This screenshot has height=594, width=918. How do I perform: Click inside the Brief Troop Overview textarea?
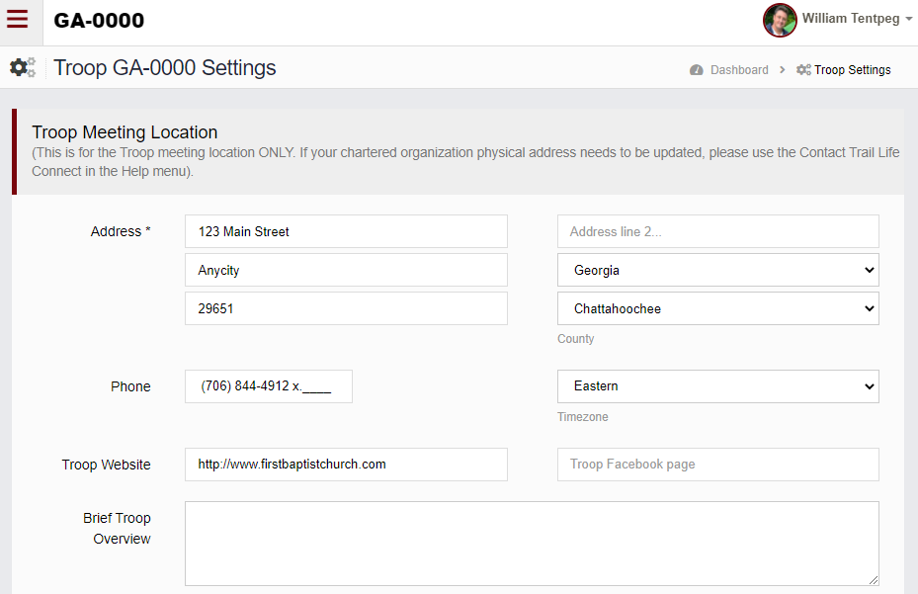[532, 543]
